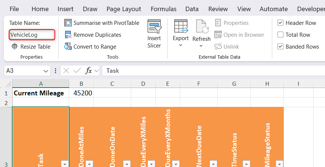Click the Open in Browser icon

click(x=218, y=35)
